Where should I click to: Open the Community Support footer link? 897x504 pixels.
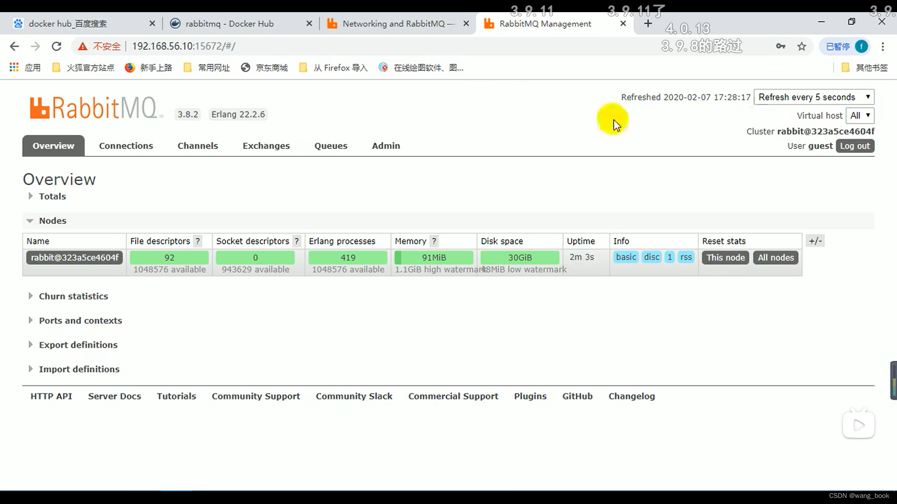coord(256,396)
